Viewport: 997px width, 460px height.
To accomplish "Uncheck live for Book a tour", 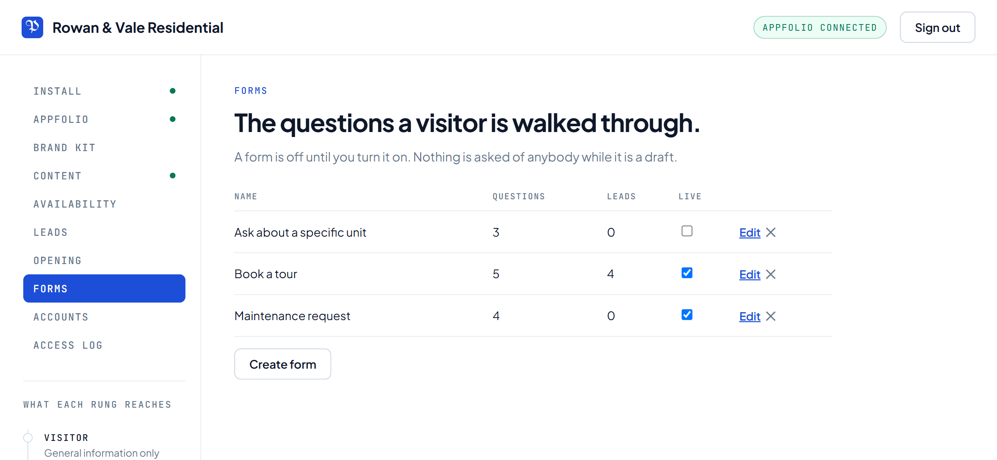I will pyautogui.click(x=687, y=273).
